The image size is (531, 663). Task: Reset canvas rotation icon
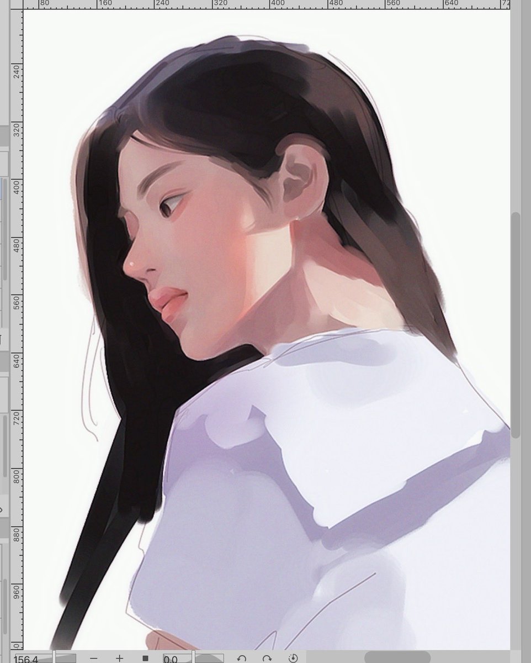[x=293, y=658]
